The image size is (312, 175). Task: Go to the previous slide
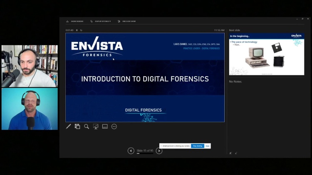click(x=131, y=151)
